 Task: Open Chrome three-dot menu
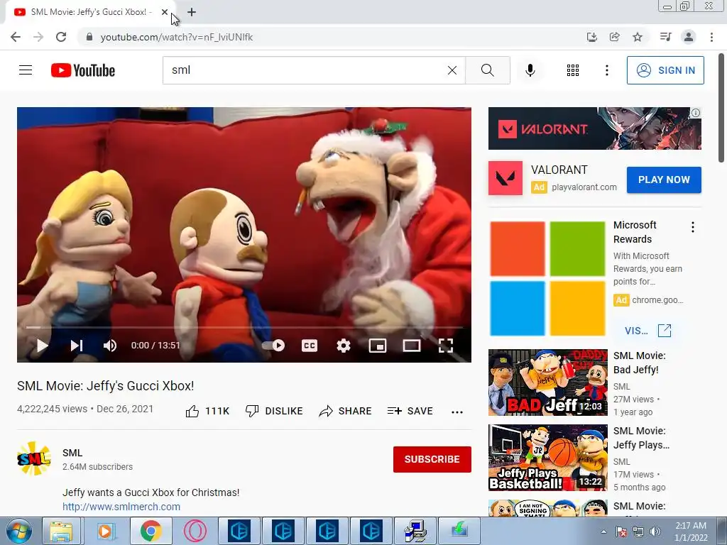[x=711, y=37]
